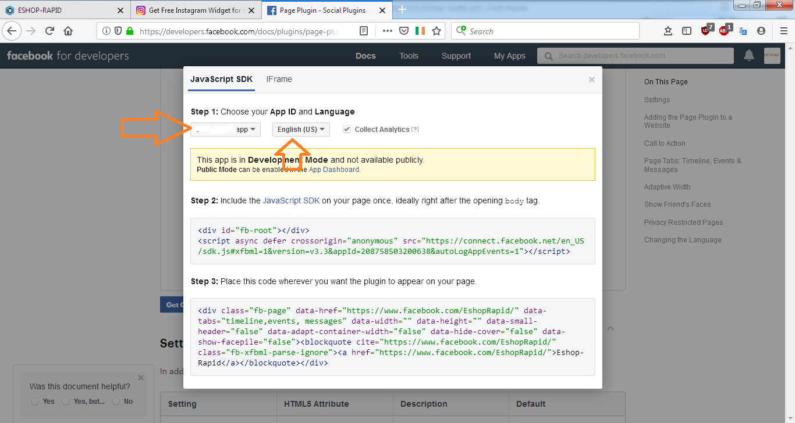Jump to Settings section in sidebar
This screenshot has height=423, width=795.
[x=657, y=100]
